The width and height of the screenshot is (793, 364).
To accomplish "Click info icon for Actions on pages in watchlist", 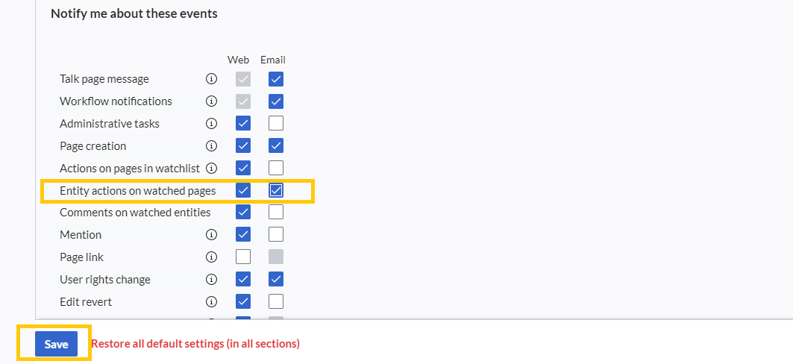I will [x=211, y=168].
